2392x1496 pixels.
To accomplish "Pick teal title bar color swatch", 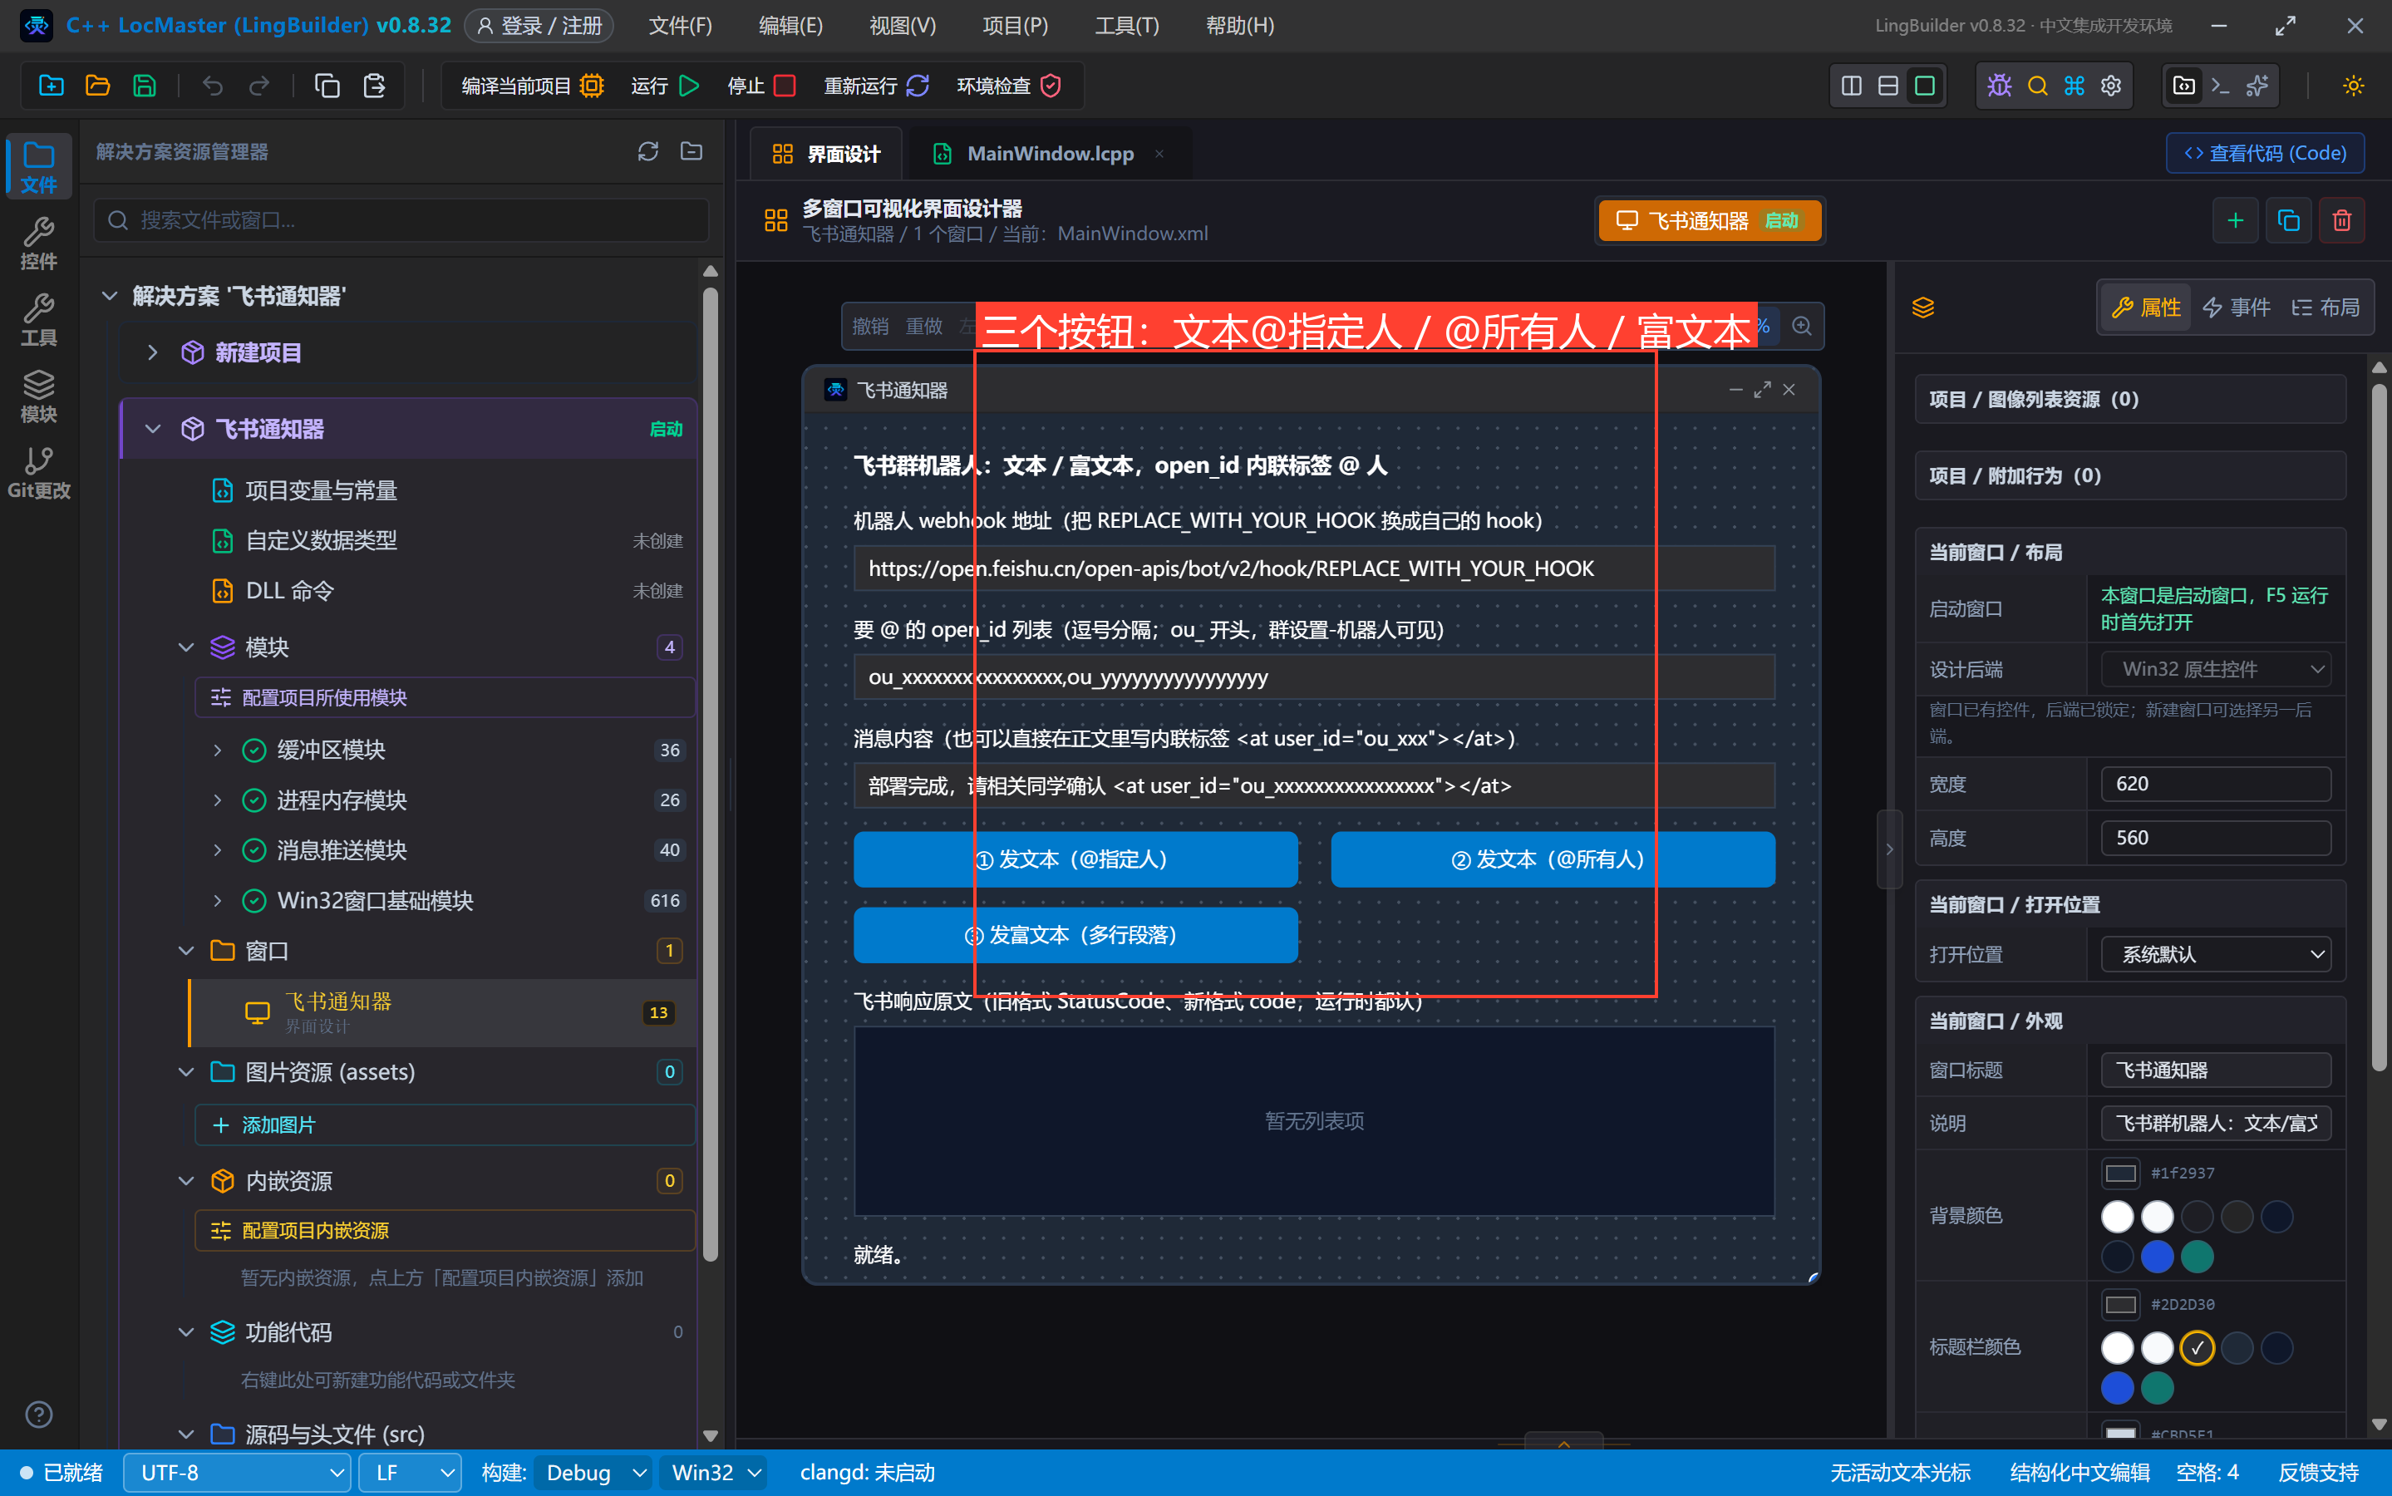I will click(2157, 1388).
